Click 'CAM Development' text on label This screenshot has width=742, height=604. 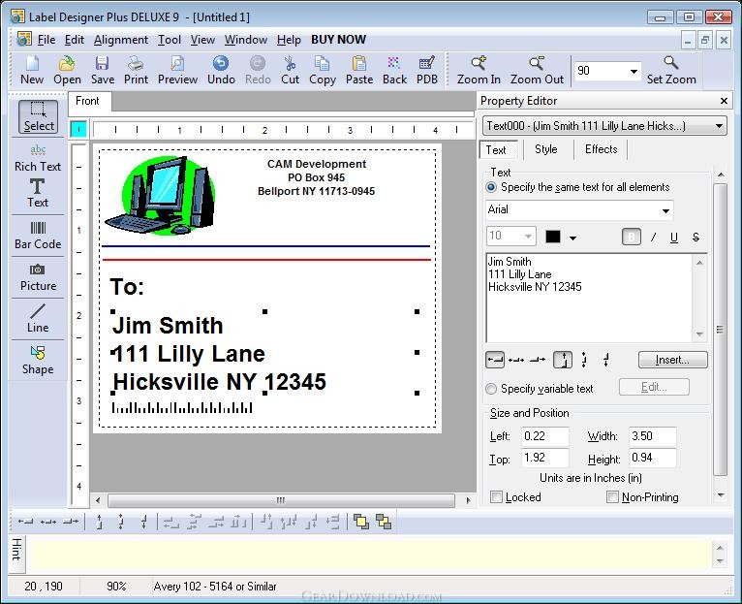coord(317,164)
